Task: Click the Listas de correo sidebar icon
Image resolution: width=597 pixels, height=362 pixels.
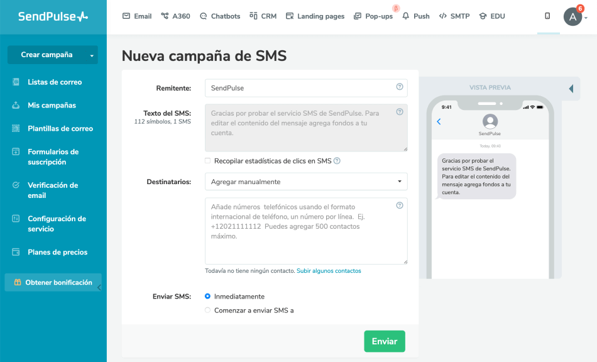Action: click(16, 82)
